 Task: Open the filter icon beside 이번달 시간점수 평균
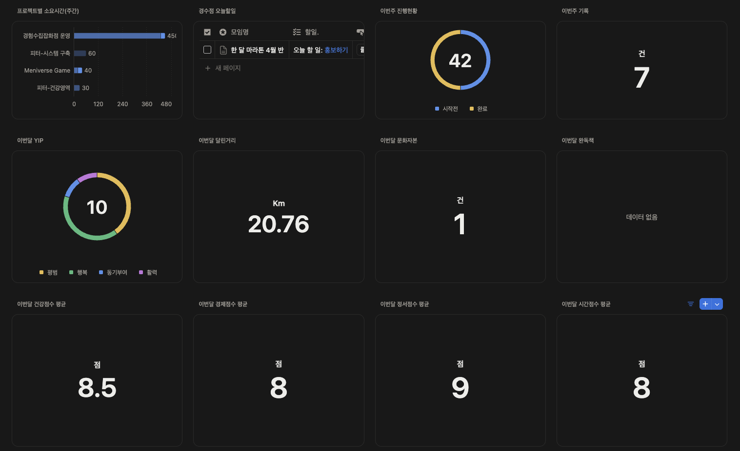690,304
